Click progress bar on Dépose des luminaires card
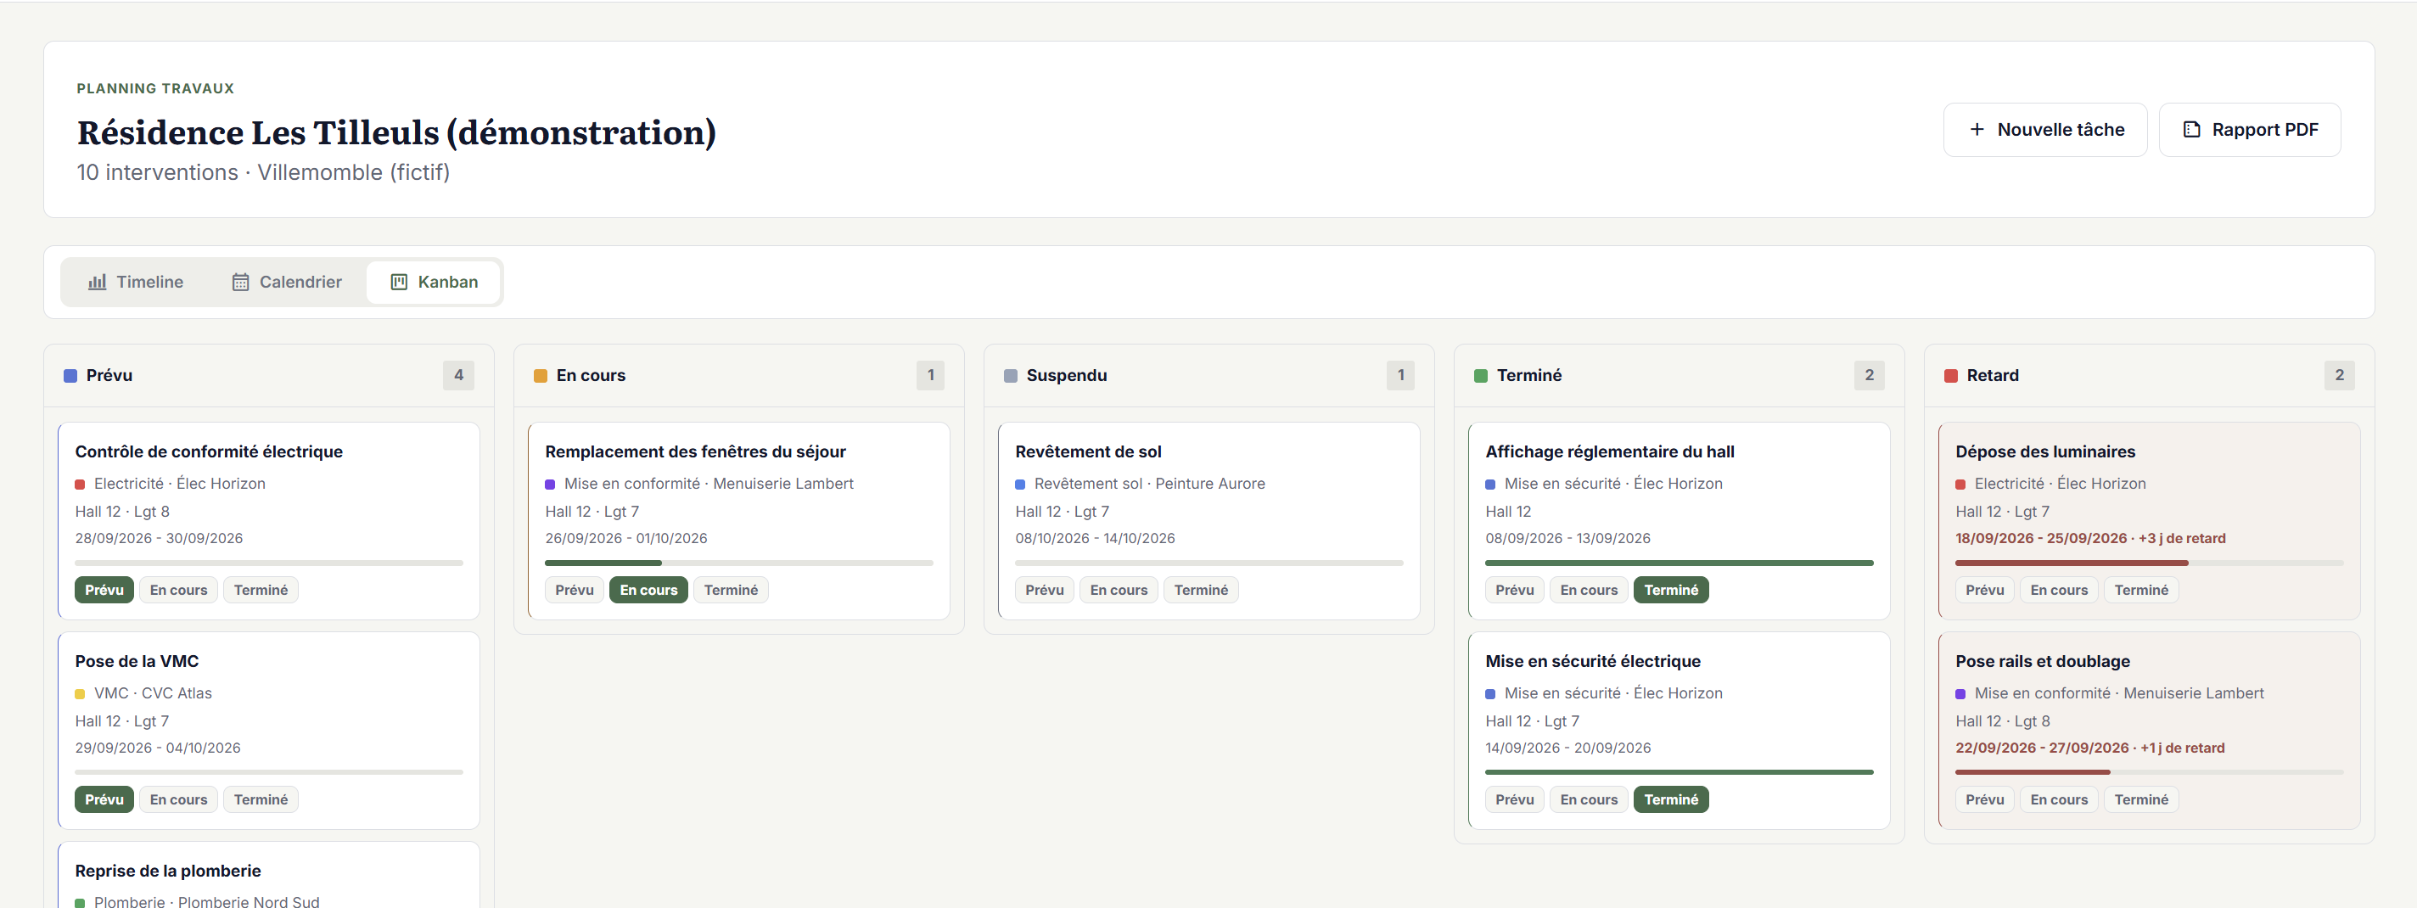 tap(2150, 563)
